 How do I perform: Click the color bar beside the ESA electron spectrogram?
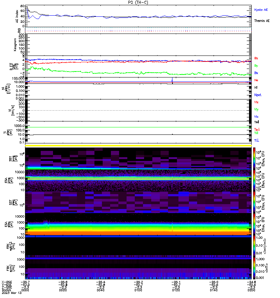point(254,224)
